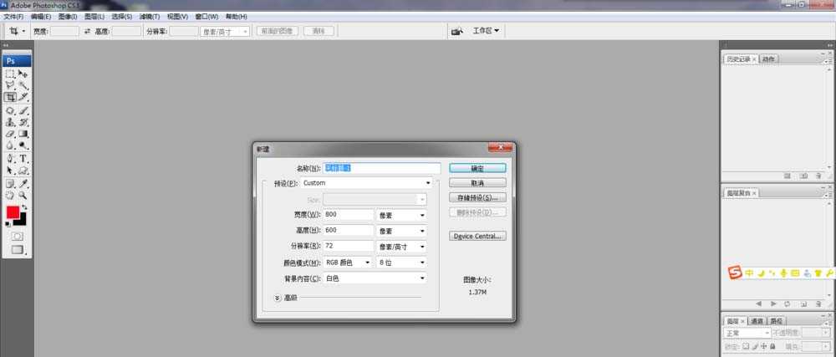Choose the Eraser tool
The image size is (836, 357).
coord(10,134)
